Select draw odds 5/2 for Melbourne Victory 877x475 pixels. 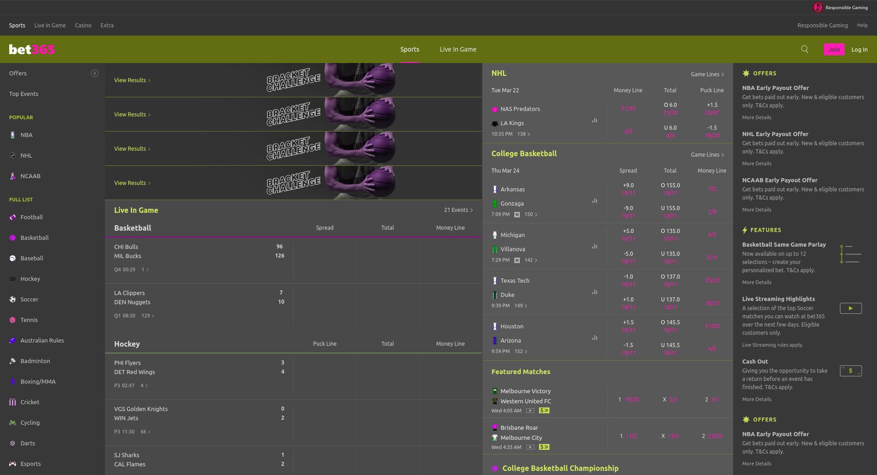[x=670, y=400]
